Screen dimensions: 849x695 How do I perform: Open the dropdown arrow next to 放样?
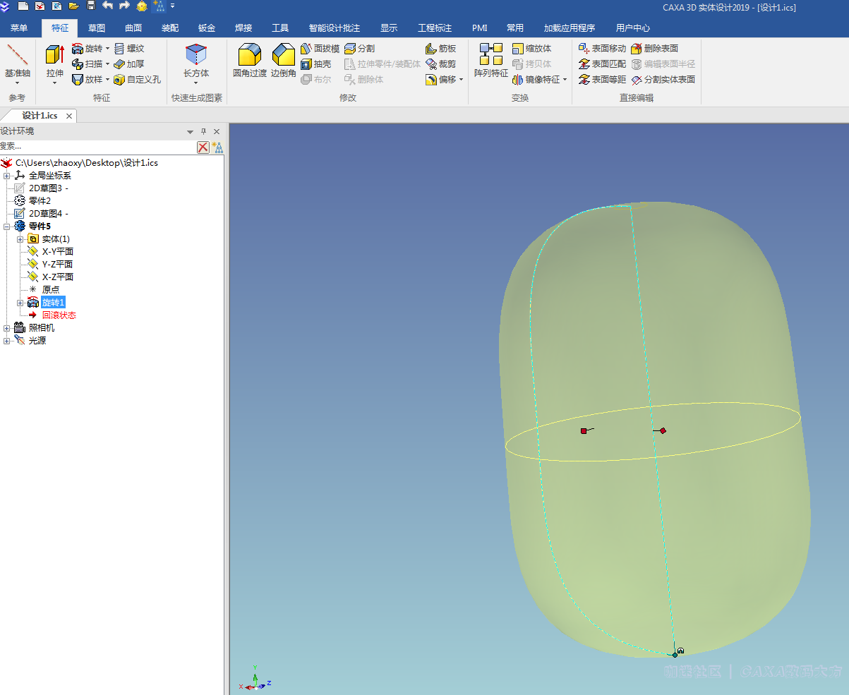pos(108,80)
